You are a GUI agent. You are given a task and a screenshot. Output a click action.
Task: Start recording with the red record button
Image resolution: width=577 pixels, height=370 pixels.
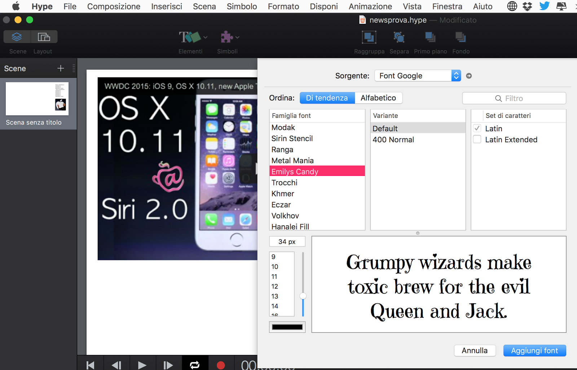[221, 365]
